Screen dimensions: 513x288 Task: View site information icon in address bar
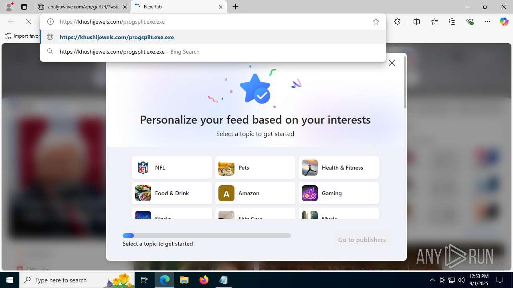[50, 22]
